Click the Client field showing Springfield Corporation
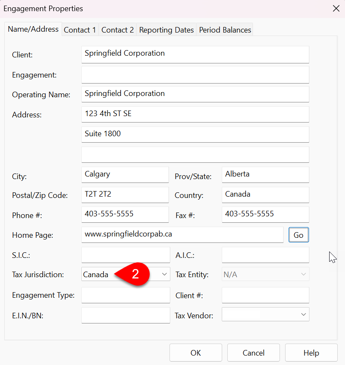345x365 pixels. tap(195, 54)
